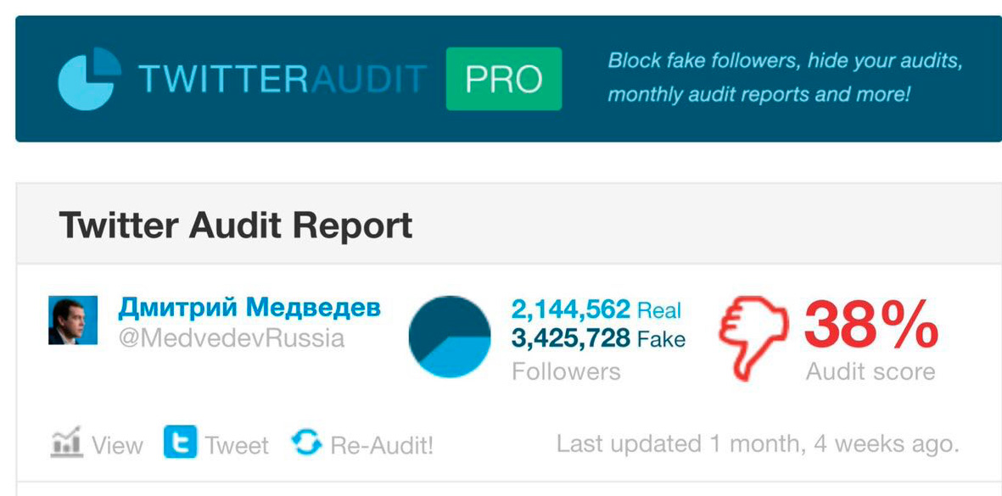Click the @MedvedevRussia handle

pyautogui.click(x=232, y=339)
